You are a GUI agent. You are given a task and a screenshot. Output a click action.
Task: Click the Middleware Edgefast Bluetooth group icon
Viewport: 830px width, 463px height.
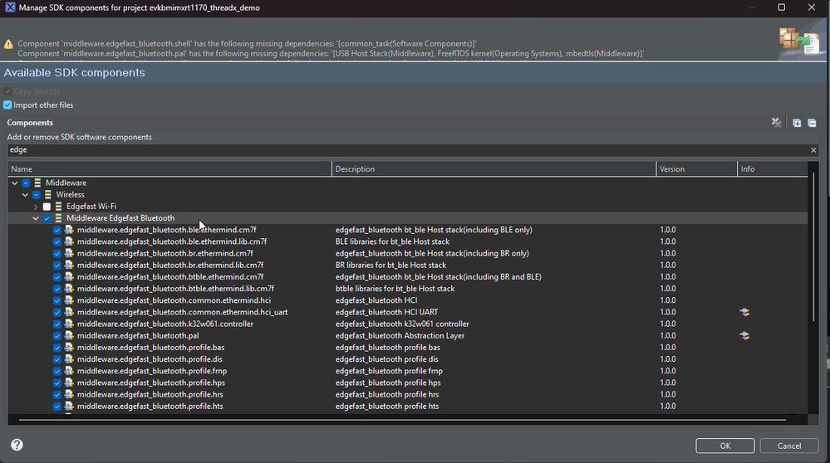(59, 217)
